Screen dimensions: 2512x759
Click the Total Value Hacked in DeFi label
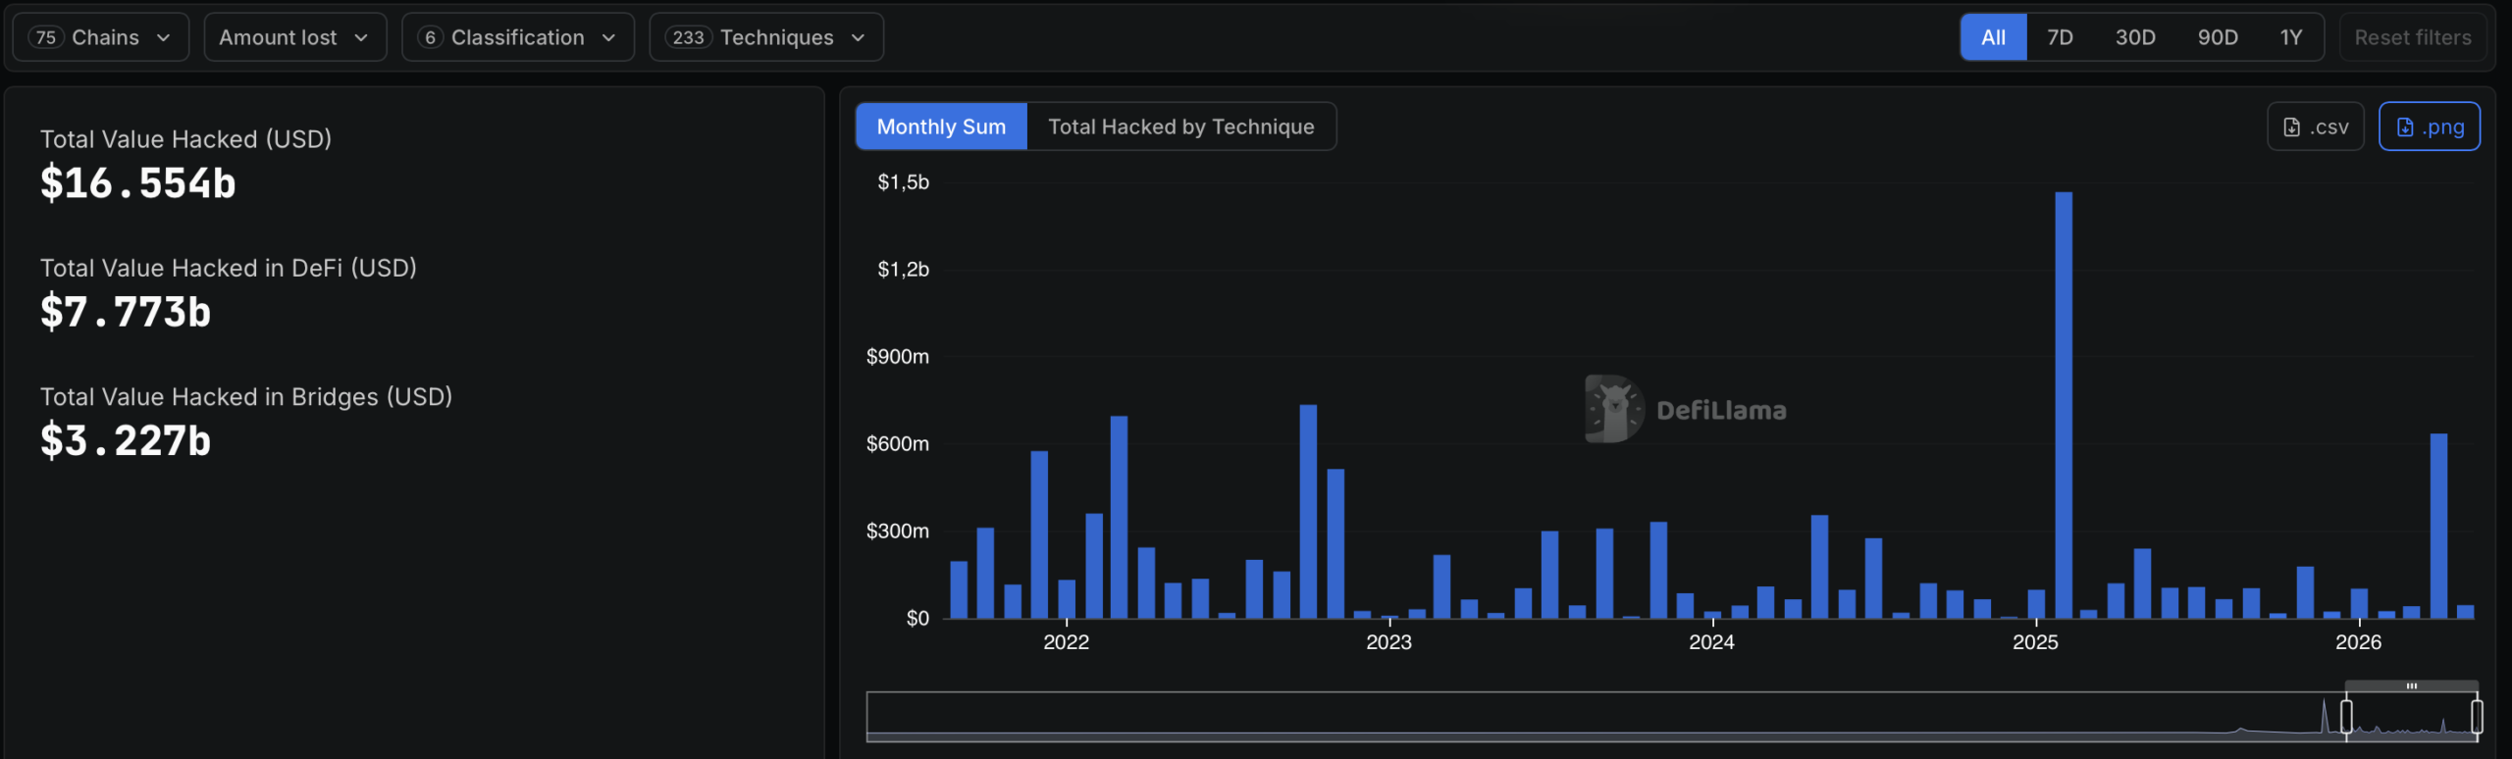point(229,268)
